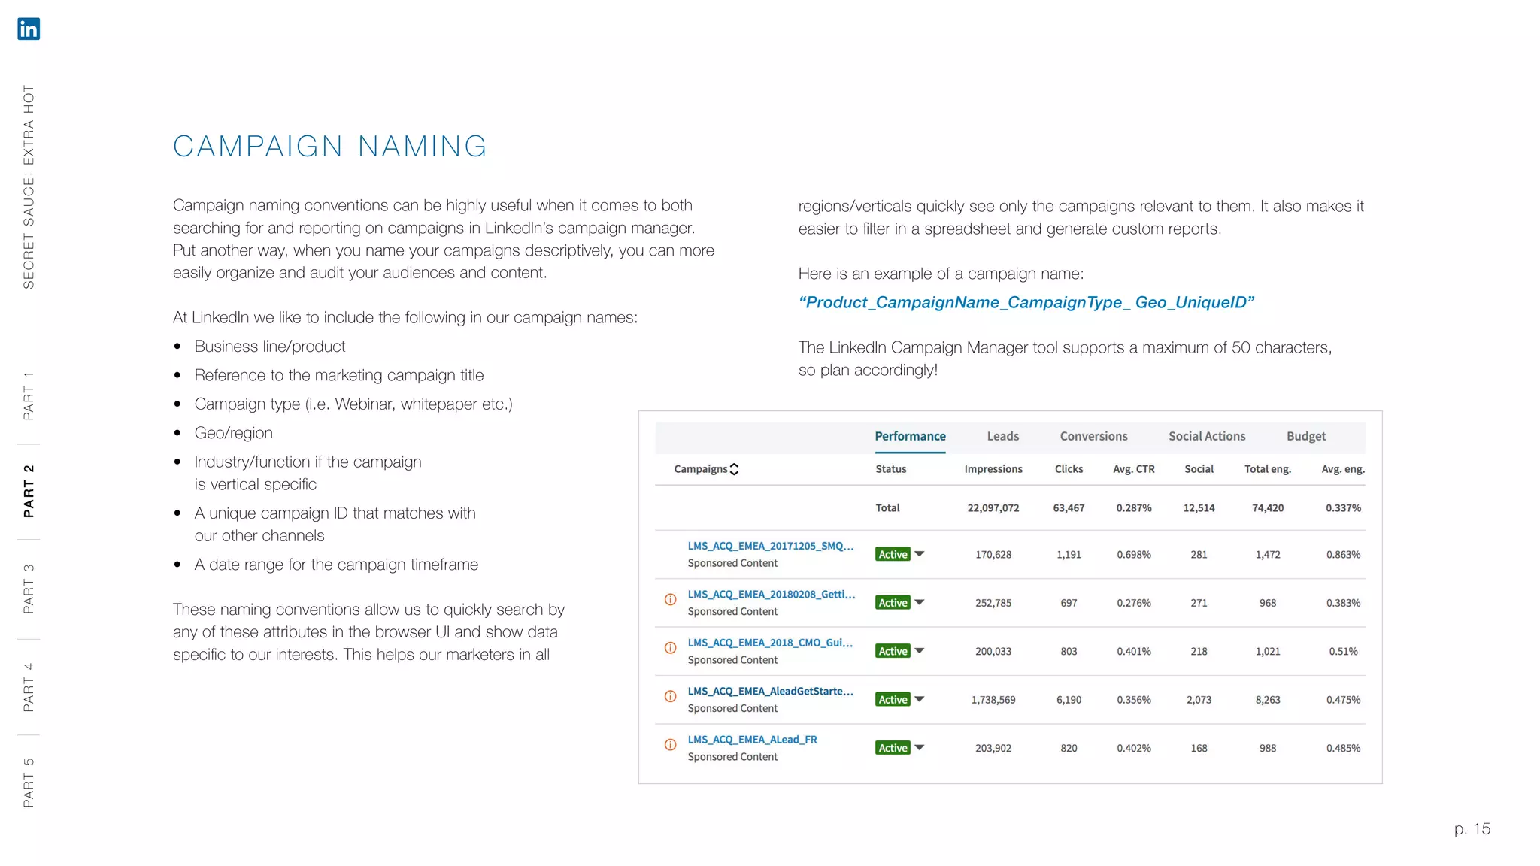Screen dimensions: 1540x866
Task: Select the Budget tab
Action: [1306, 436]
